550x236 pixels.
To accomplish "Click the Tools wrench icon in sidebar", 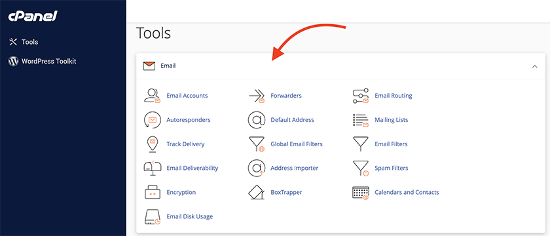I will [x=13, y=42].
